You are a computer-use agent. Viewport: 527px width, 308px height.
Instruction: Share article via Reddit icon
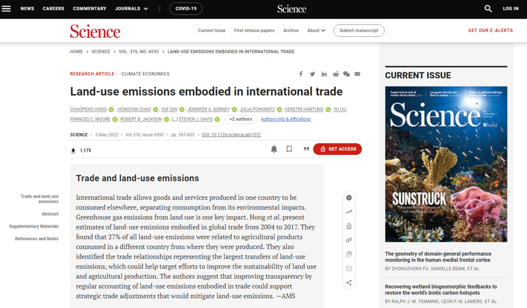pos(336,74)
